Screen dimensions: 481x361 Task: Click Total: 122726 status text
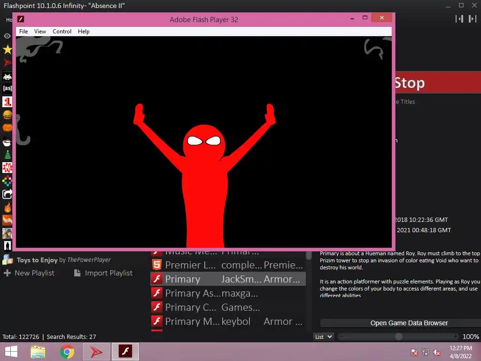click(21, 337)
